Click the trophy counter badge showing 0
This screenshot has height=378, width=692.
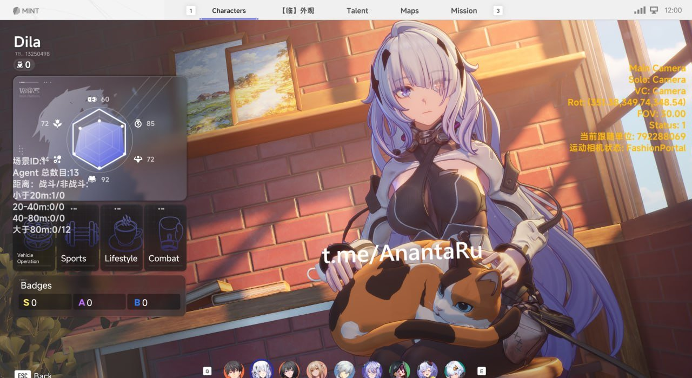pyautogui.click(x=24, y=65)
